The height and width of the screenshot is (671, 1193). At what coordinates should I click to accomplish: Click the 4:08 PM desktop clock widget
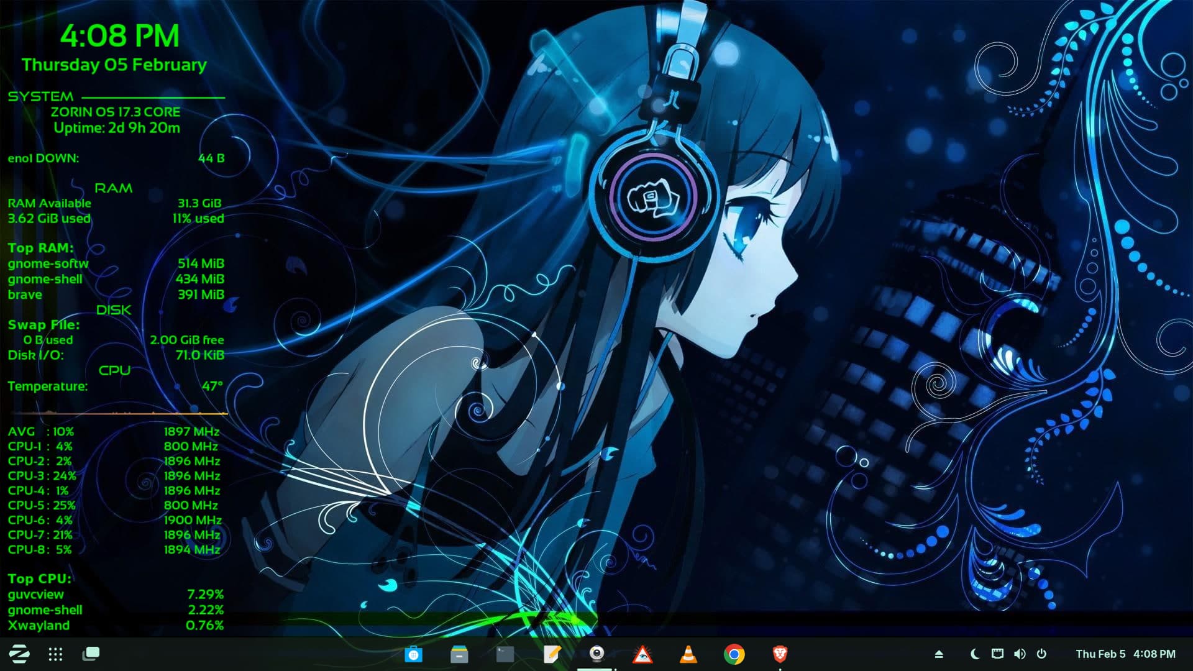119,36
